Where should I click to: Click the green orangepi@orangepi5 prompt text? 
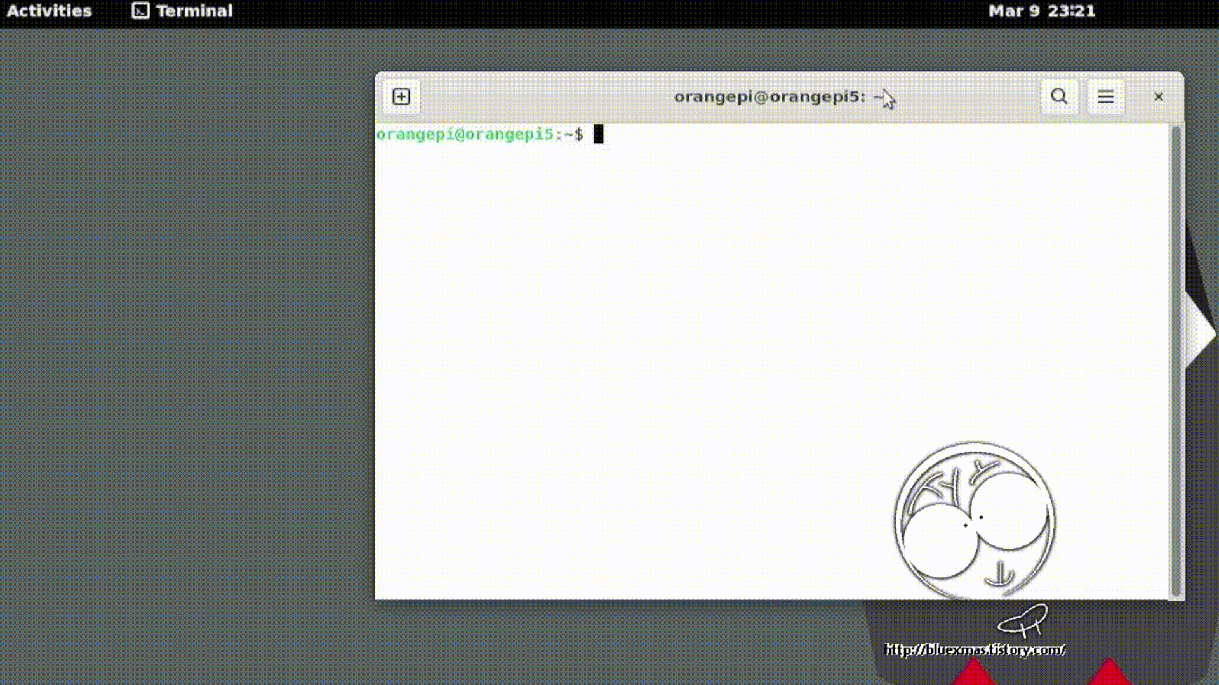coord(465,134)
